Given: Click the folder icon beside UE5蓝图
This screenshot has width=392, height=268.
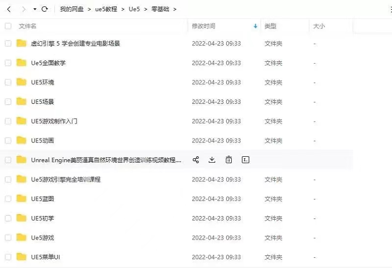Looking at the screenshot, I should coord(21,198).
